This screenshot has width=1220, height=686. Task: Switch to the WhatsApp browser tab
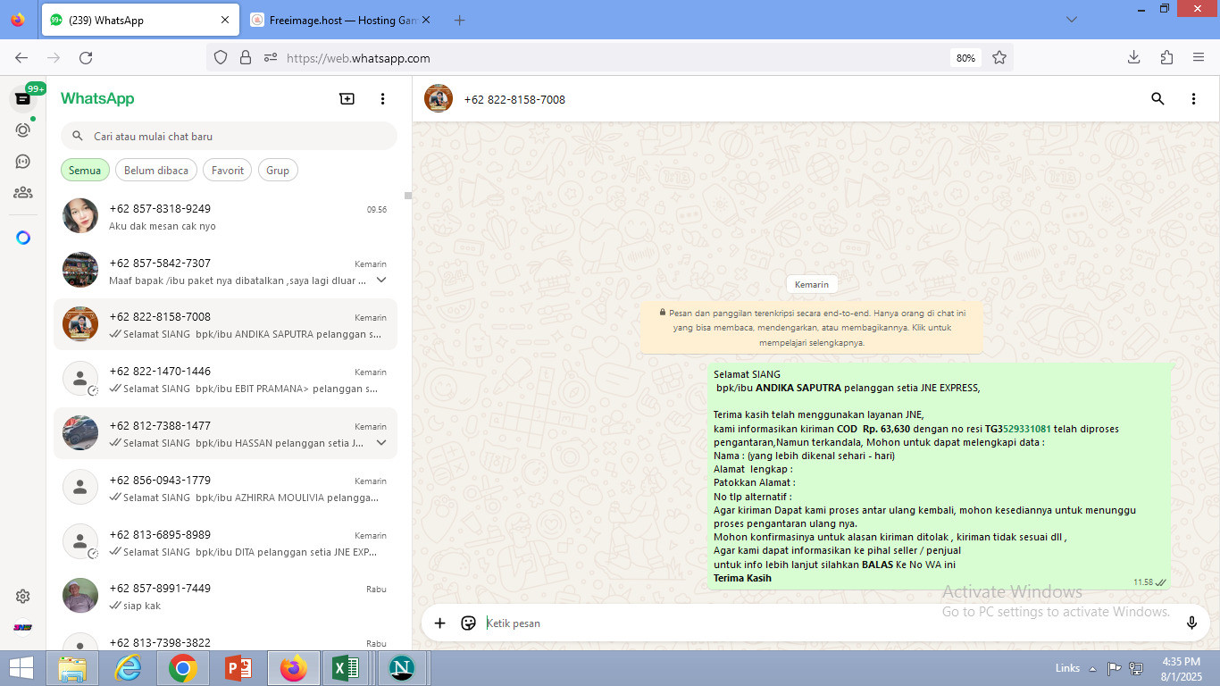click(x=139, y=20)
